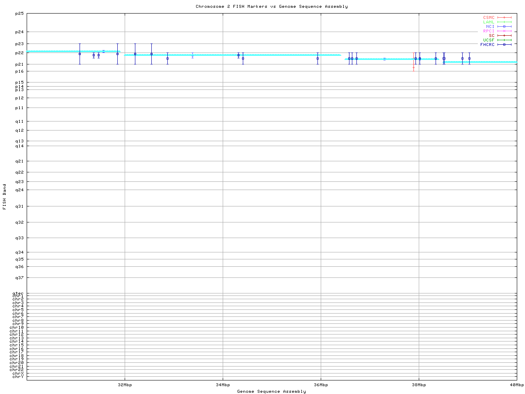Click the SC legend marker symbol
The width and height of the screenshot is (525, 394).
coord(504,36)
